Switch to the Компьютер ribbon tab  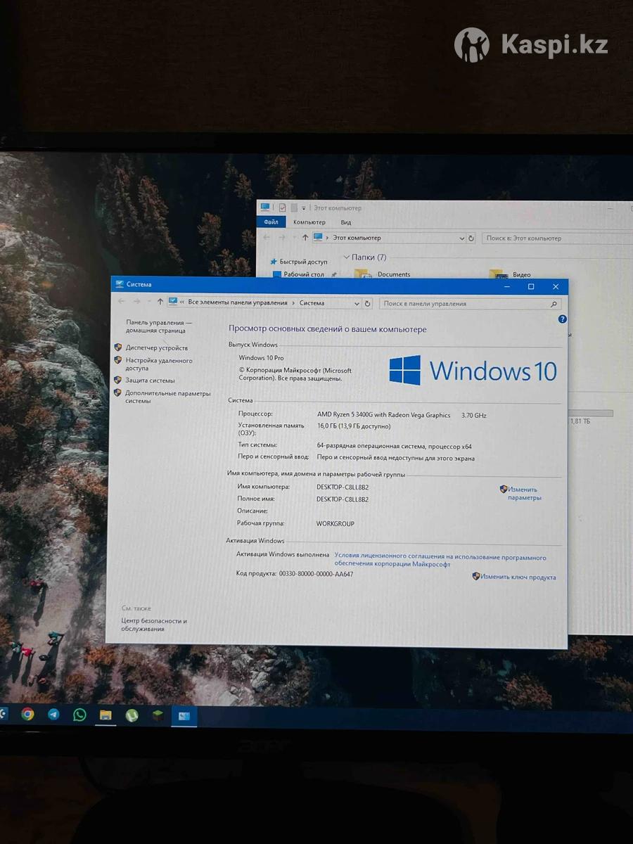[x=309, y=222]
